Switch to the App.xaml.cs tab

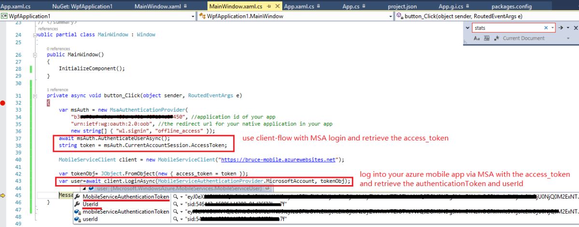tap(16, 6)
